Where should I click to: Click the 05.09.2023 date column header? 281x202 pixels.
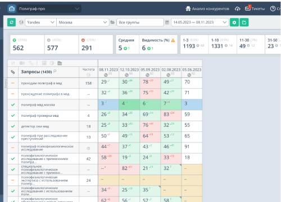pyautogui.click(x=150, y=70)
